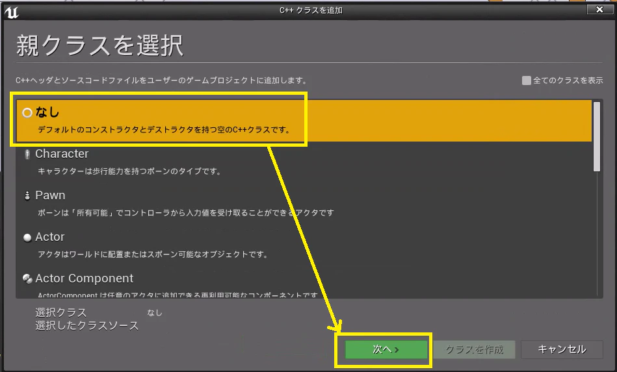Click the なし class description text
This screenshot has width=617, height=372.
[164, 130]
